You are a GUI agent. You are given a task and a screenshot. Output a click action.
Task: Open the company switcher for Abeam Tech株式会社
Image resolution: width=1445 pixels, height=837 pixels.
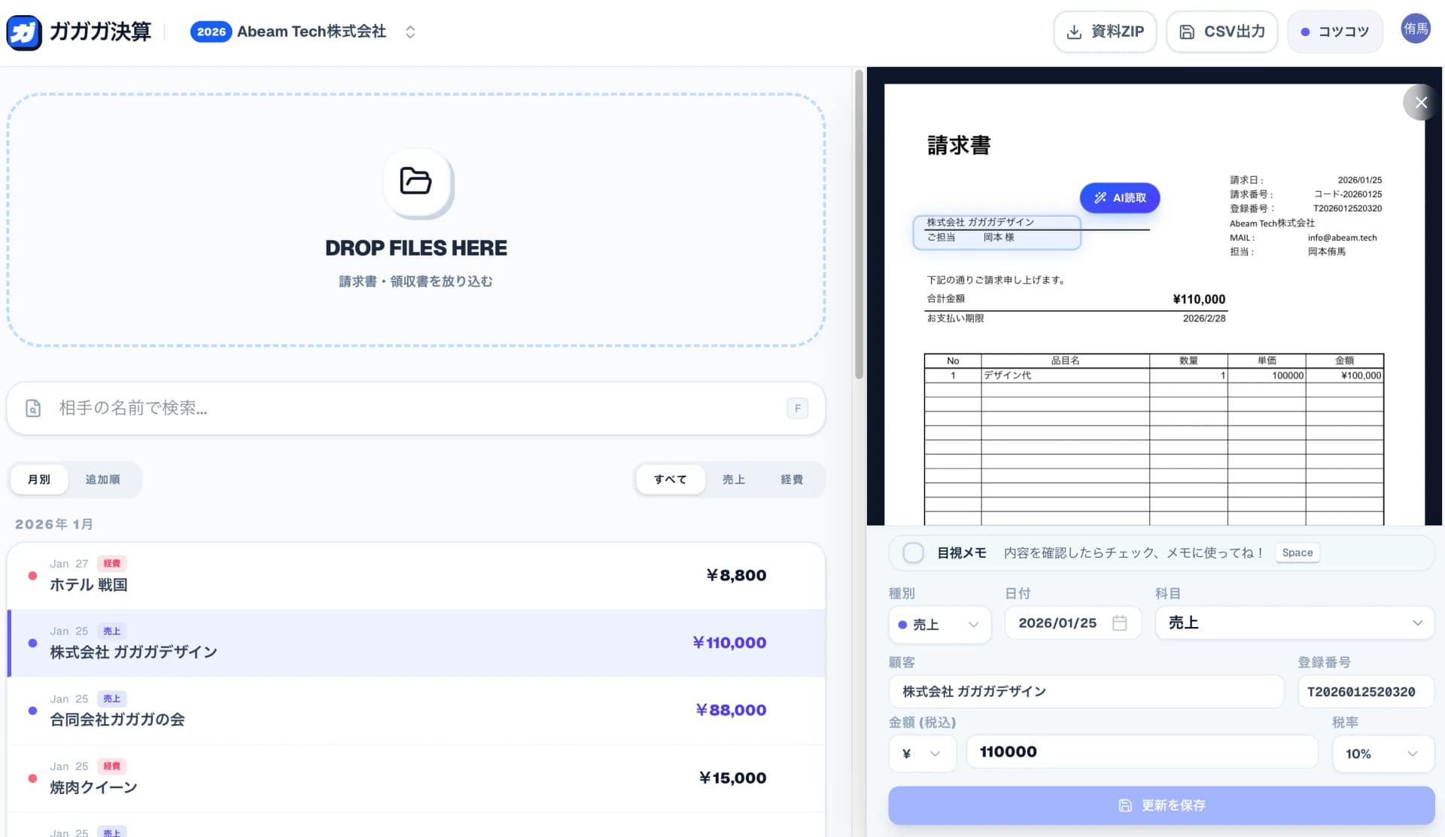tap(410, 32)
